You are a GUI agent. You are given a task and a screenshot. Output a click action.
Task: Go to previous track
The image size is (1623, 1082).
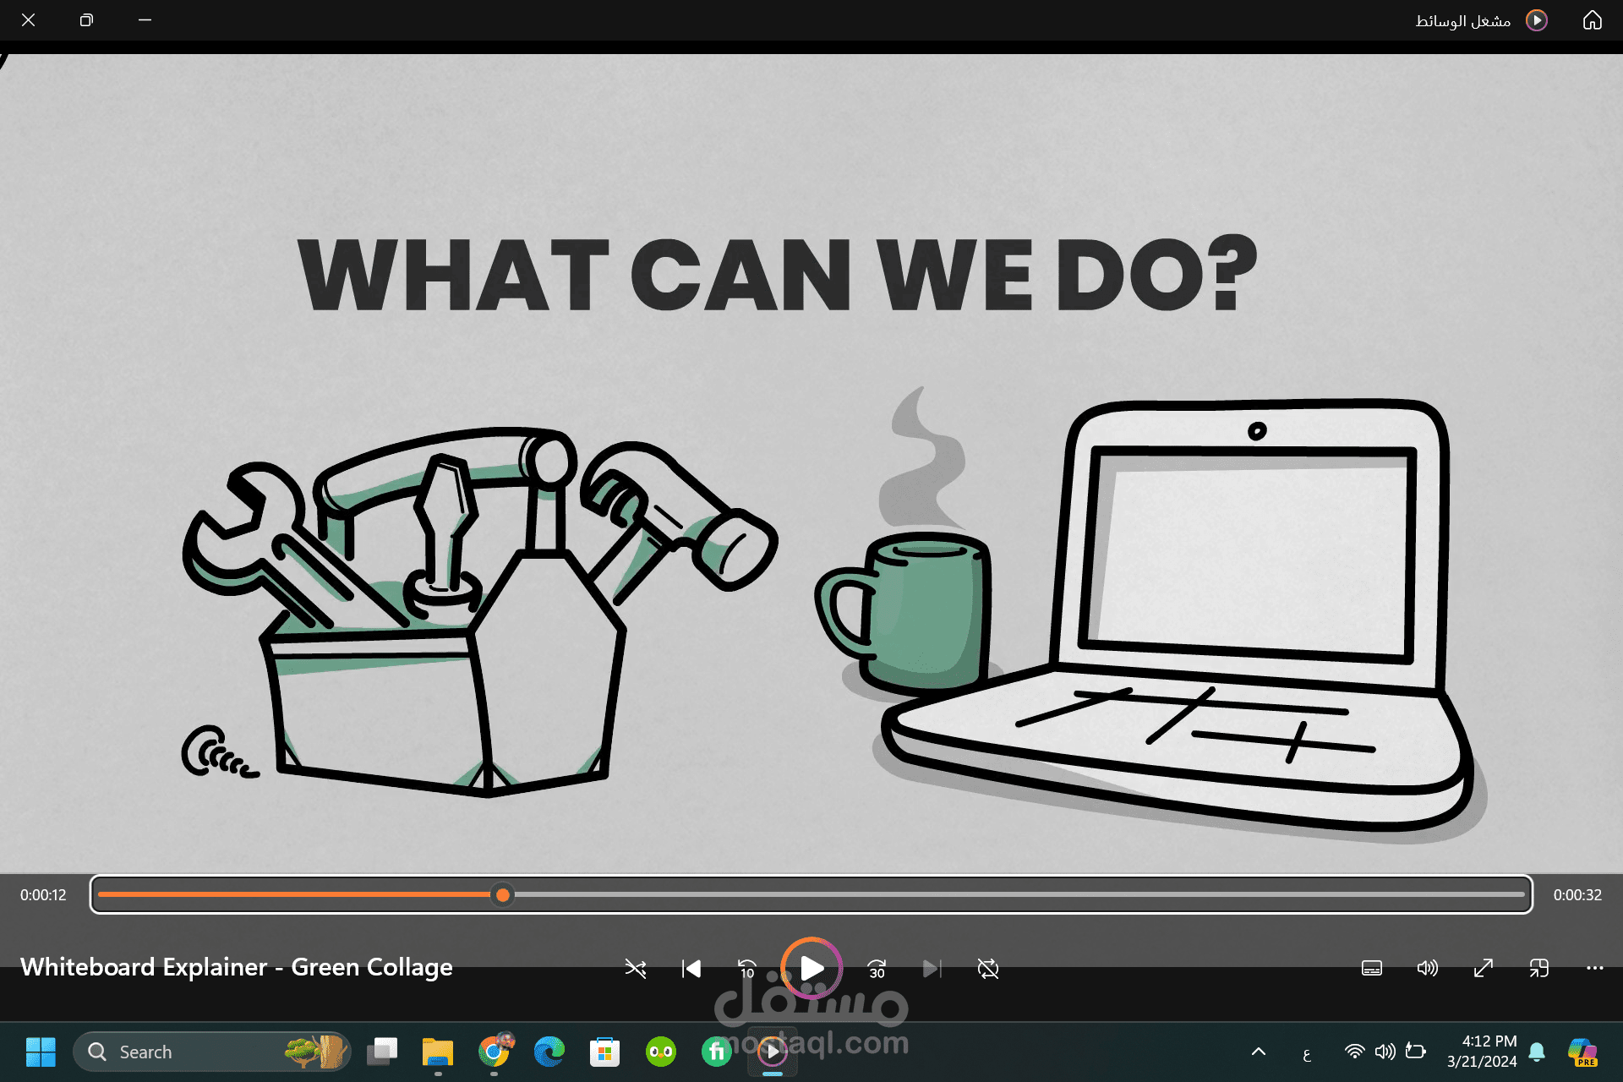691,968
